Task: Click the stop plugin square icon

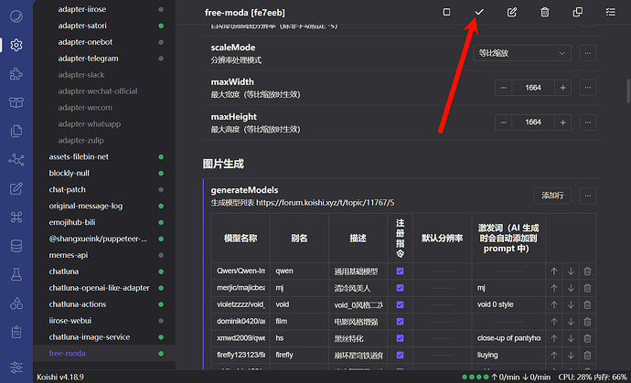Action: point(446,12)
